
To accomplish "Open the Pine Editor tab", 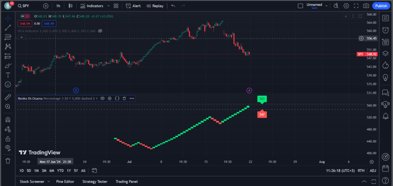I will [x=65, y=181].
